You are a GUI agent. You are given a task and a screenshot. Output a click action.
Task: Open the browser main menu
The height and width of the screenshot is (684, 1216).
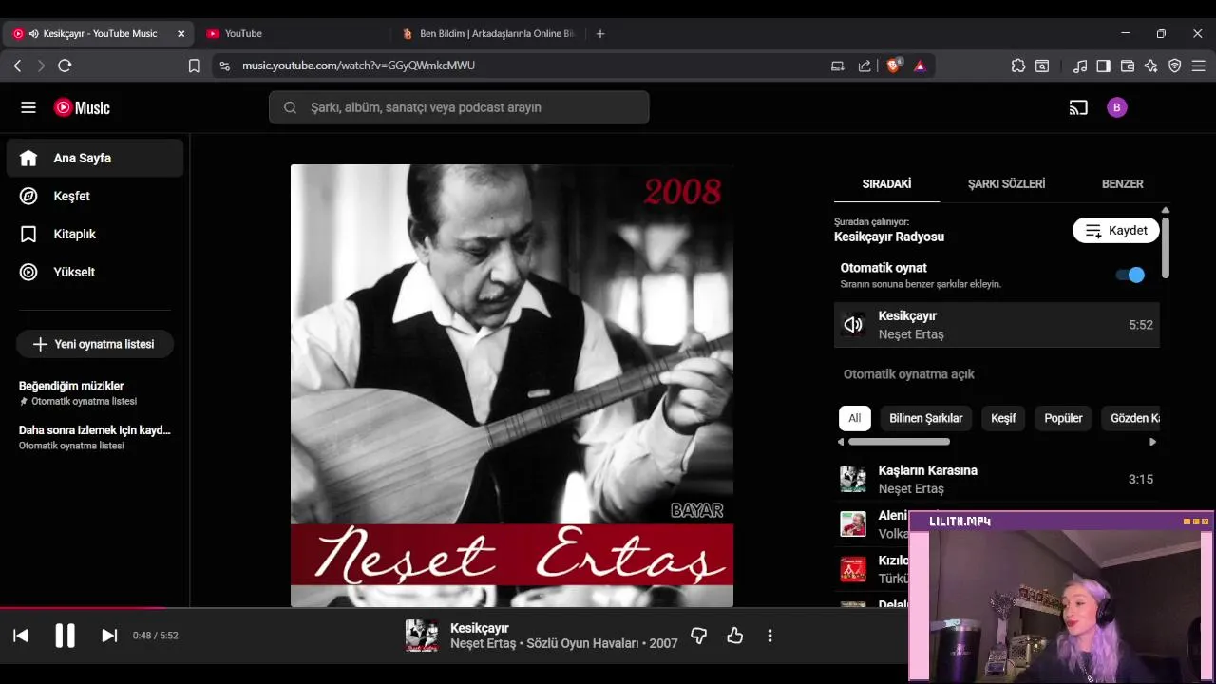[x=1199, y=66]
